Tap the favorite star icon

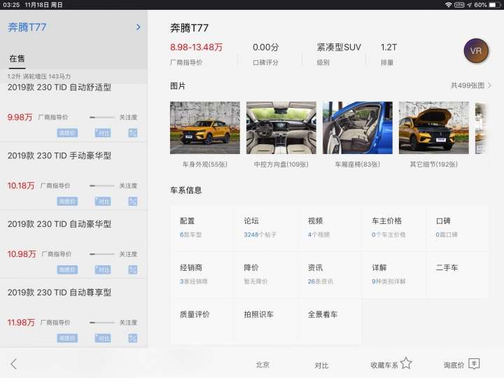406,363
